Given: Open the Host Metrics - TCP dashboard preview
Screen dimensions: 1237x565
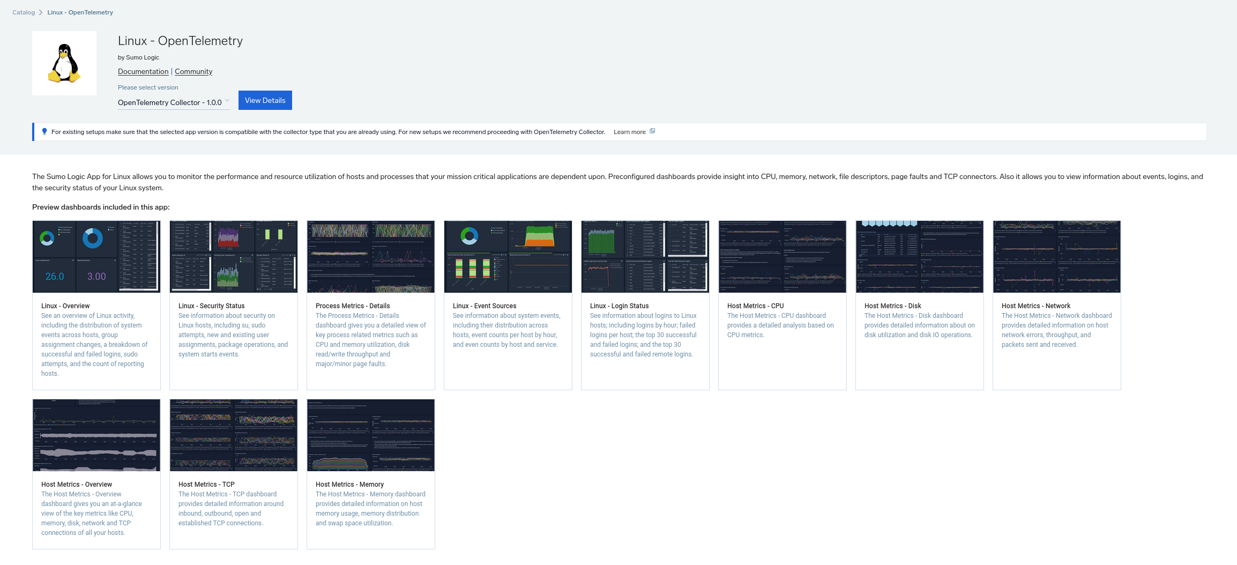Looking at the screenshot, I should [x=233, y=435].
